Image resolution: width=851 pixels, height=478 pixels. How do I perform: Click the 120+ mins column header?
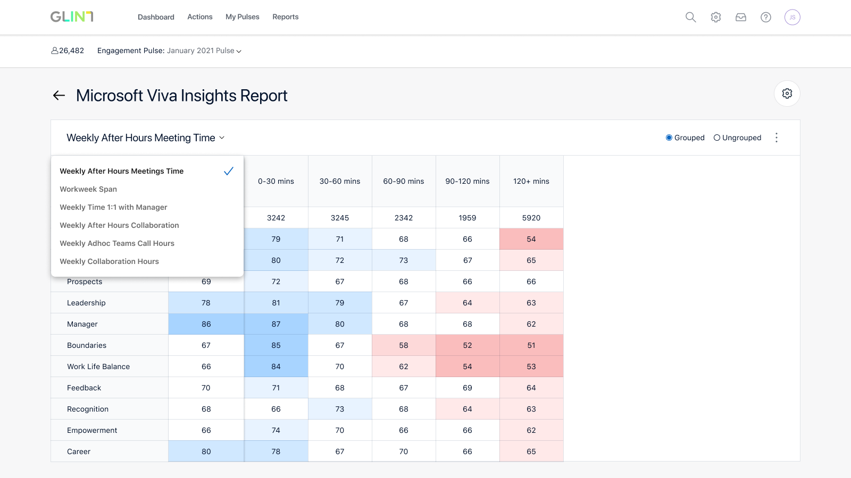531,181
